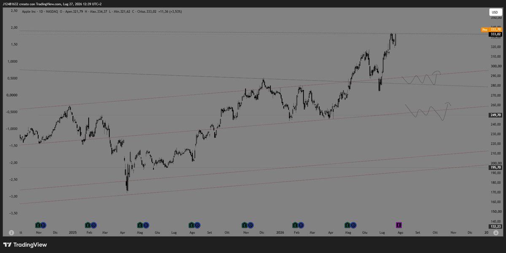Click the black 333,02 last price label

(495, 34)
